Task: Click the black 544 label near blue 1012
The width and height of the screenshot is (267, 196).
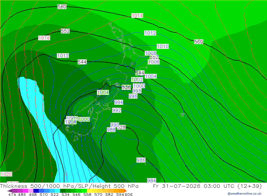Action: [82, 62]
